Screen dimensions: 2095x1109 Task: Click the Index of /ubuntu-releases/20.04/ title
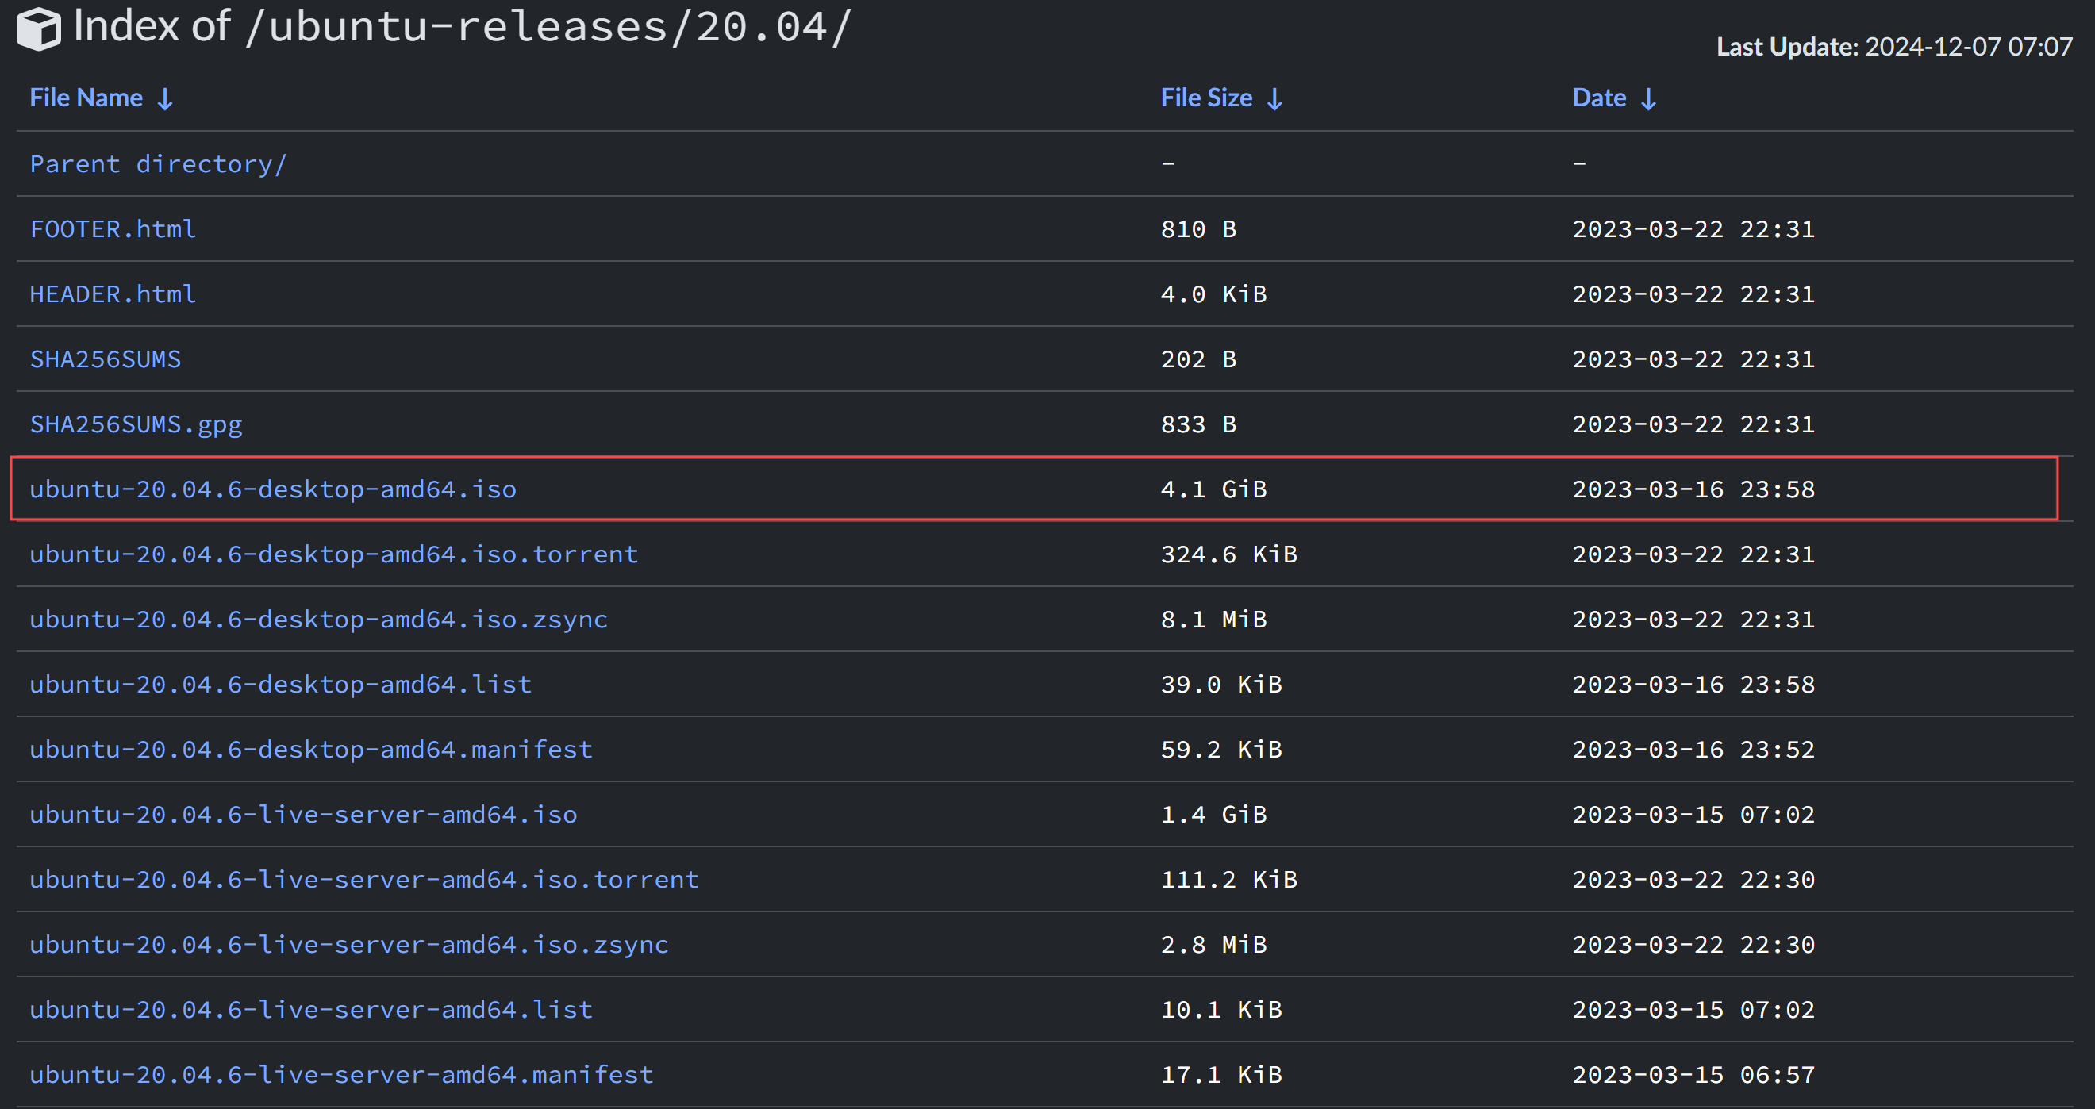pos(462,27)
